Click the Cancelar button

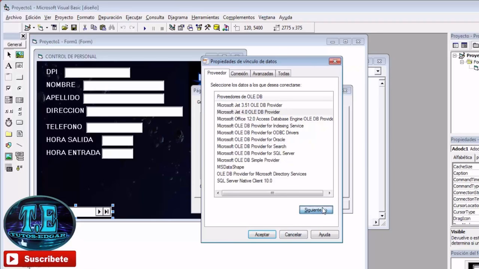click(293, 235)
